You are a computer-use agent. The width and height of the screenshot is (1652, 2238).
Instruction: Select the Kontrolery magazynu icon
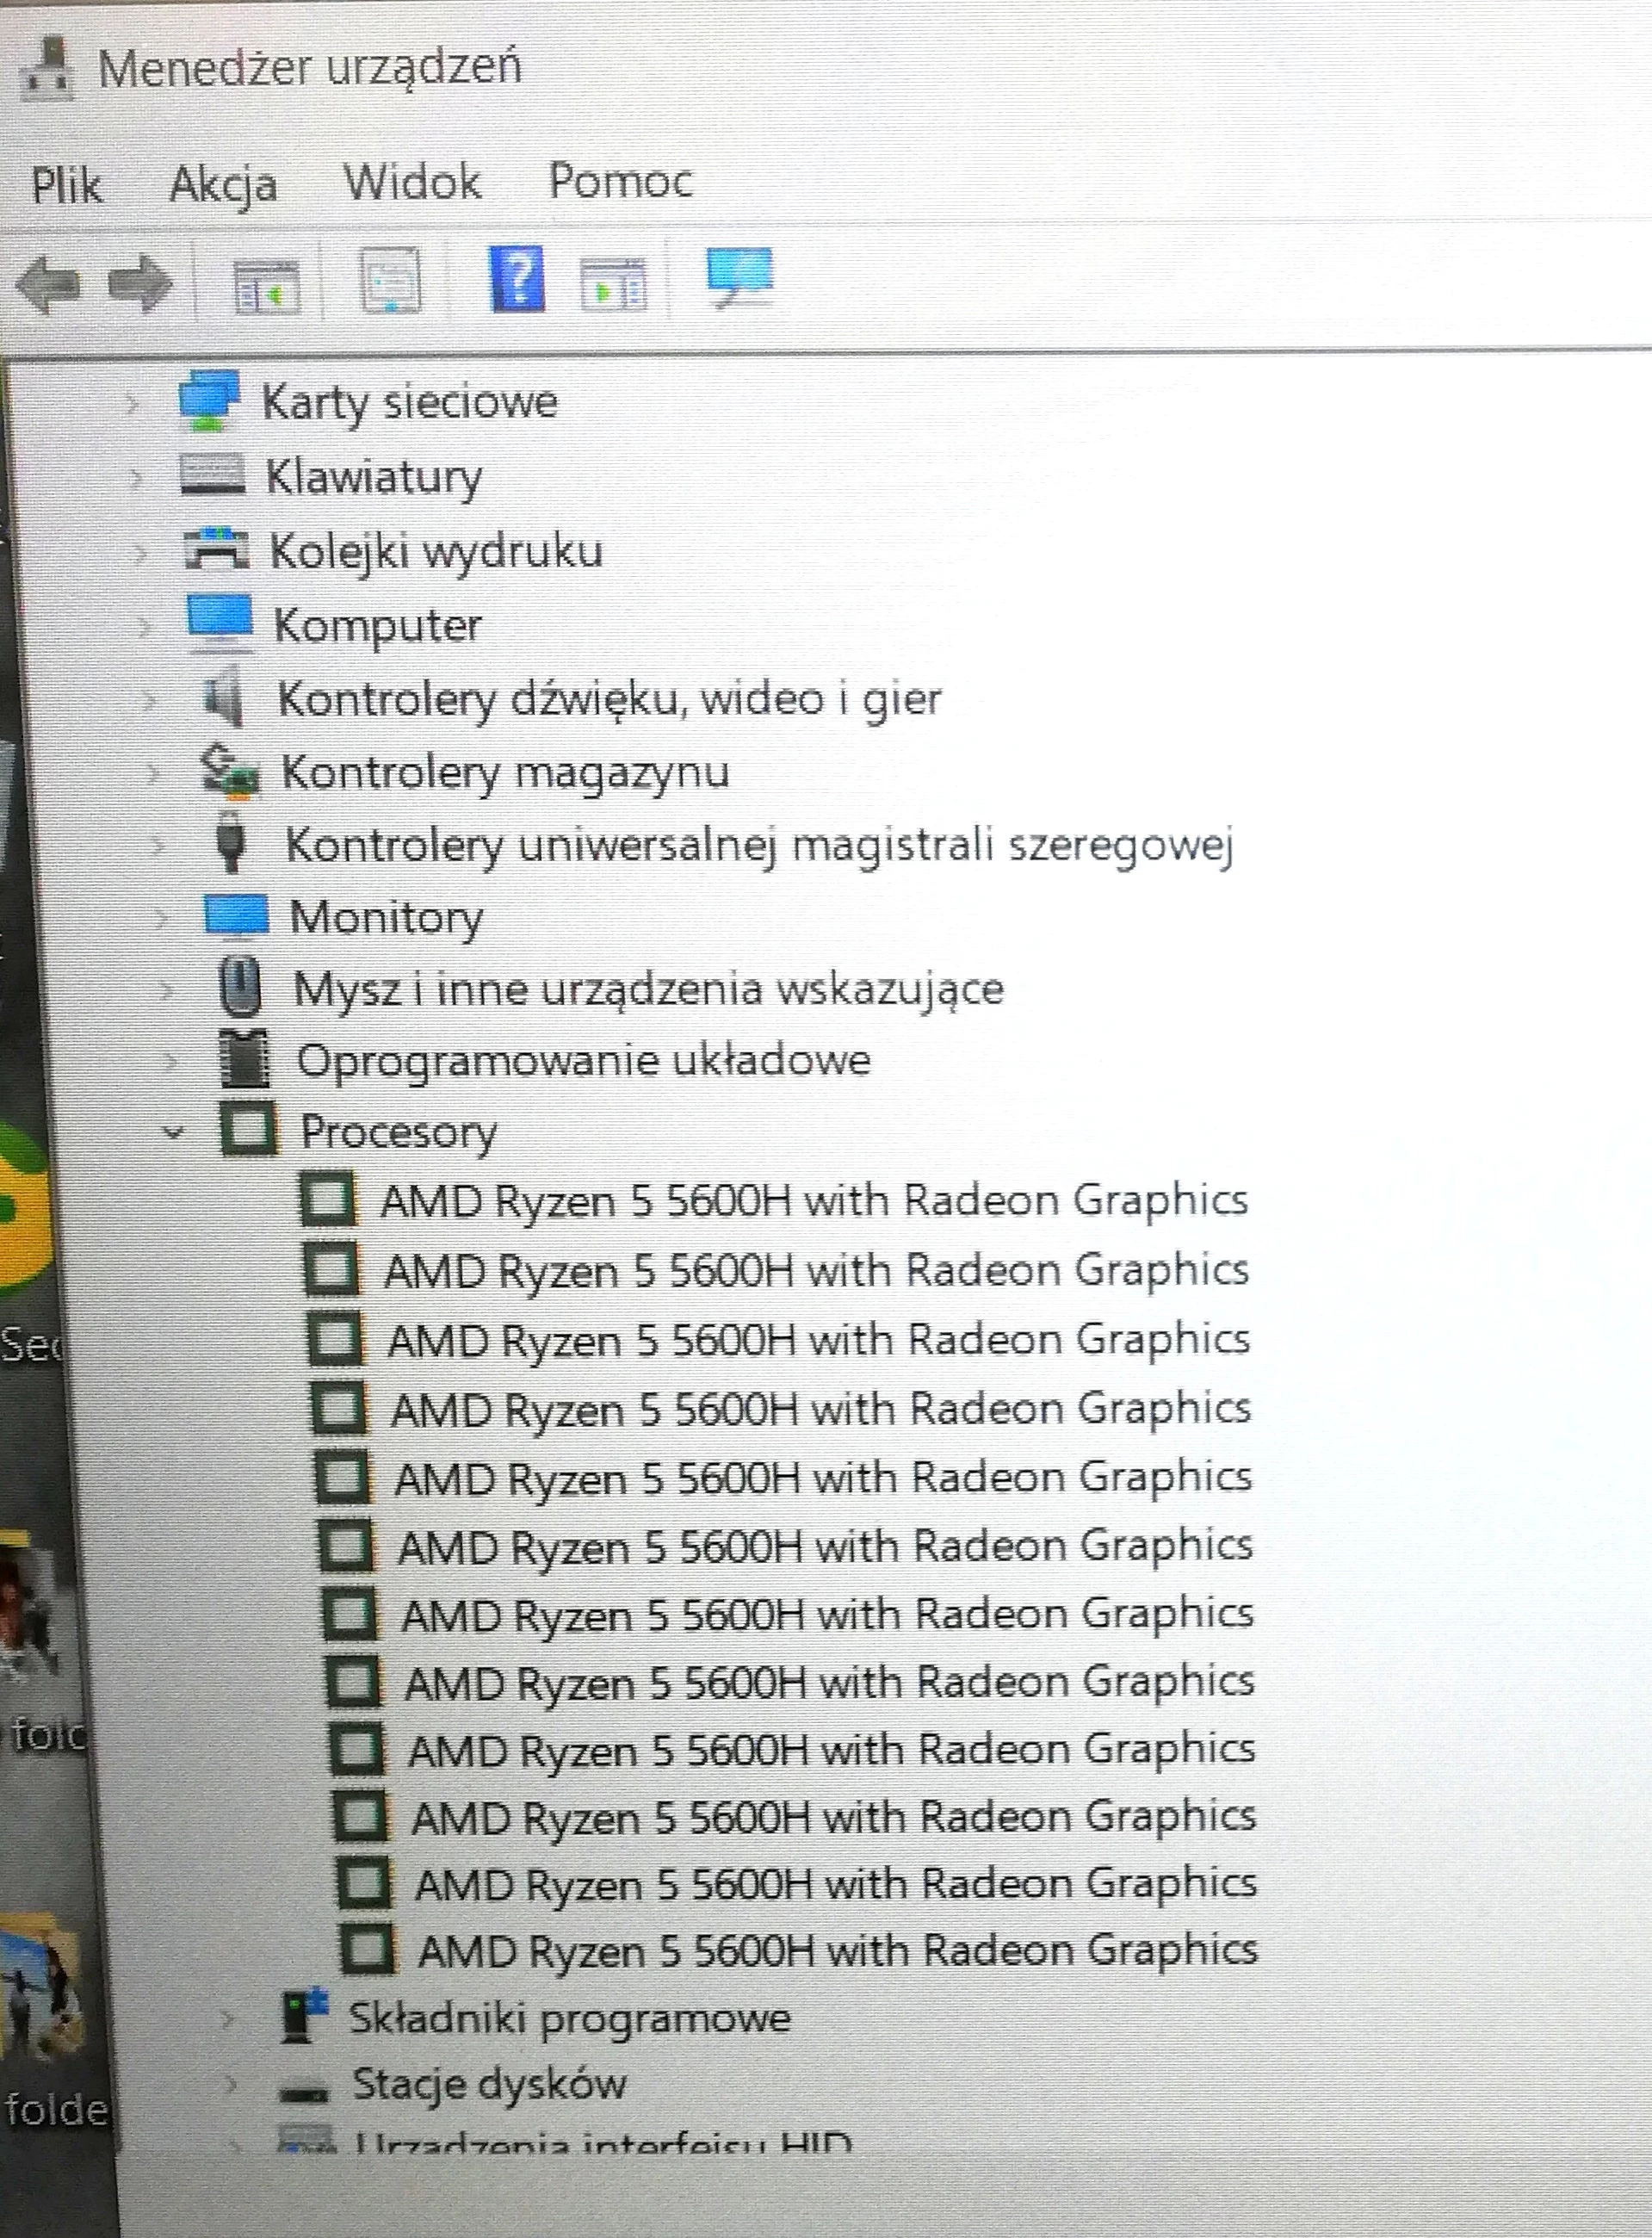(x=230, y=771)
